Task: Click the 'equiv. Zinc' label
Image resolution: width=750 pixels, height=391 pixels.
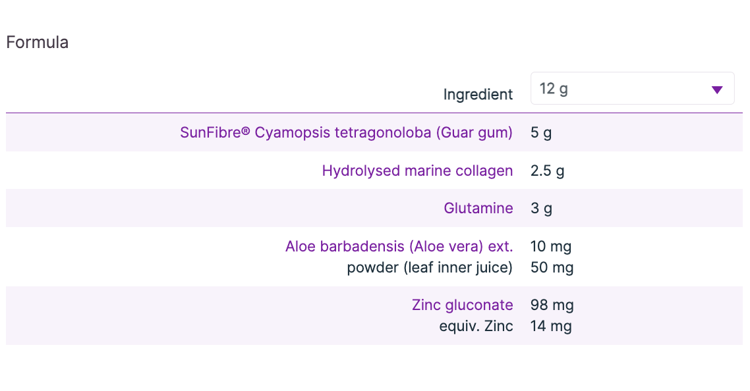Action: coord(476,326)
